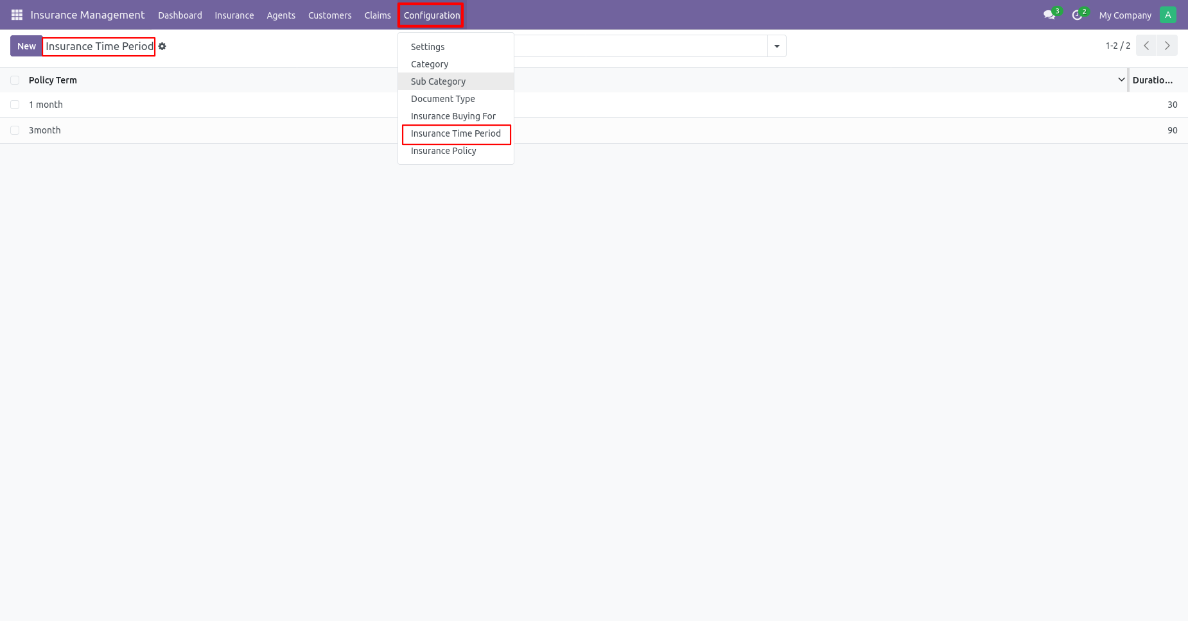Go to next page arrow
This screenshot has height=621, width=1188.
point(1167,46)
